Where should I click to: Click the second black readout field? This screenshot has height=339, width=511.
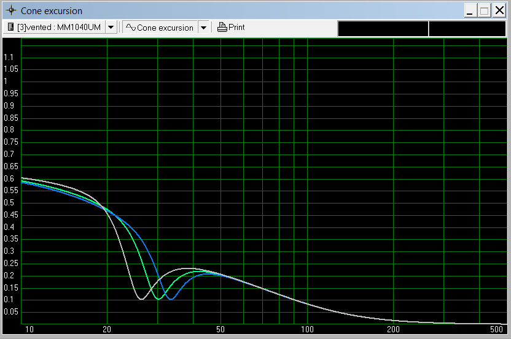click(467, 29)
